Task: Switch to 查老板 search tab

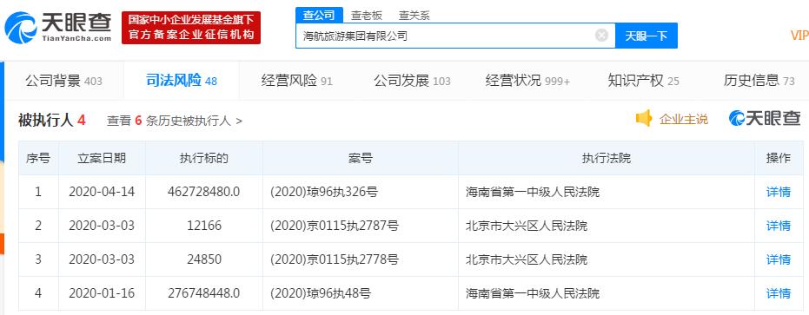Action: [x=367, y=16]
